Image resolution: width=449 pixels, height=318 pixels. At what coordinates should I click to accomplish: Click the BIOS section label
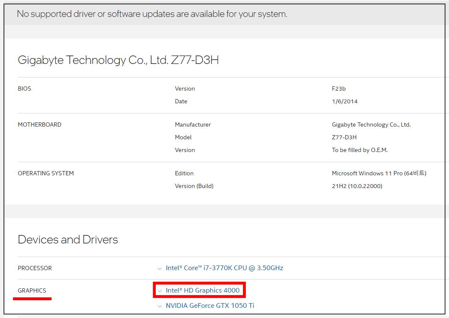coord(25,88)
